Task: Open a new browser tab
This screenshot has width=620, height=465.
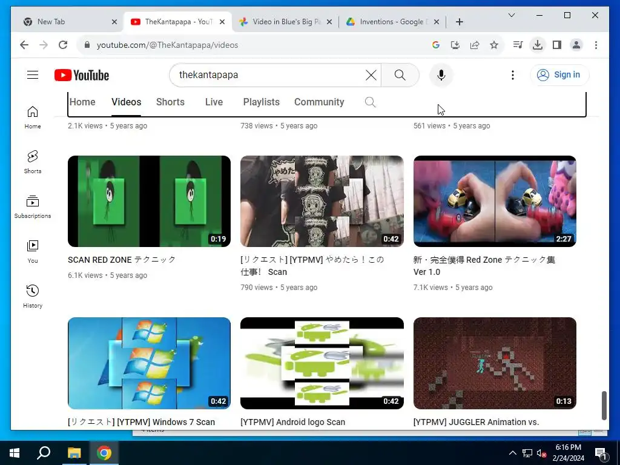Action: coord(459,22)
